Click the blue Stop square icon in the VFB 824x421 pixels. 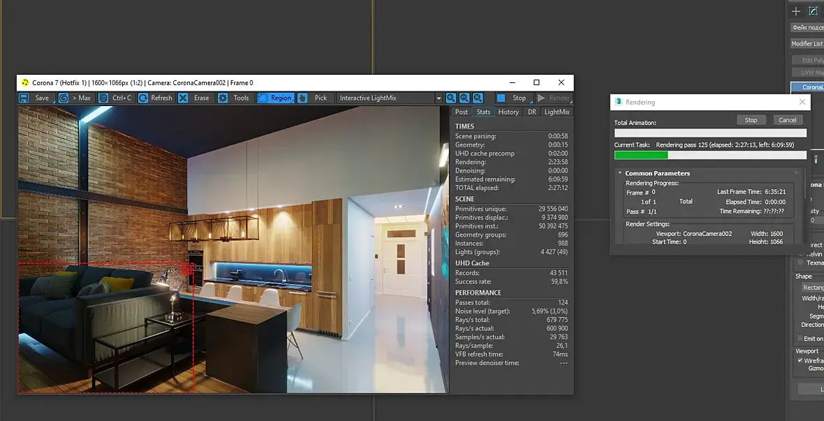click(x=501, y=98)
